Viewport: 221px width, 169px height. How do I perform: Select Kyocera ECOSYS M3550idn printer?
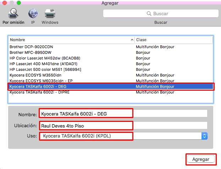point(111,75)
